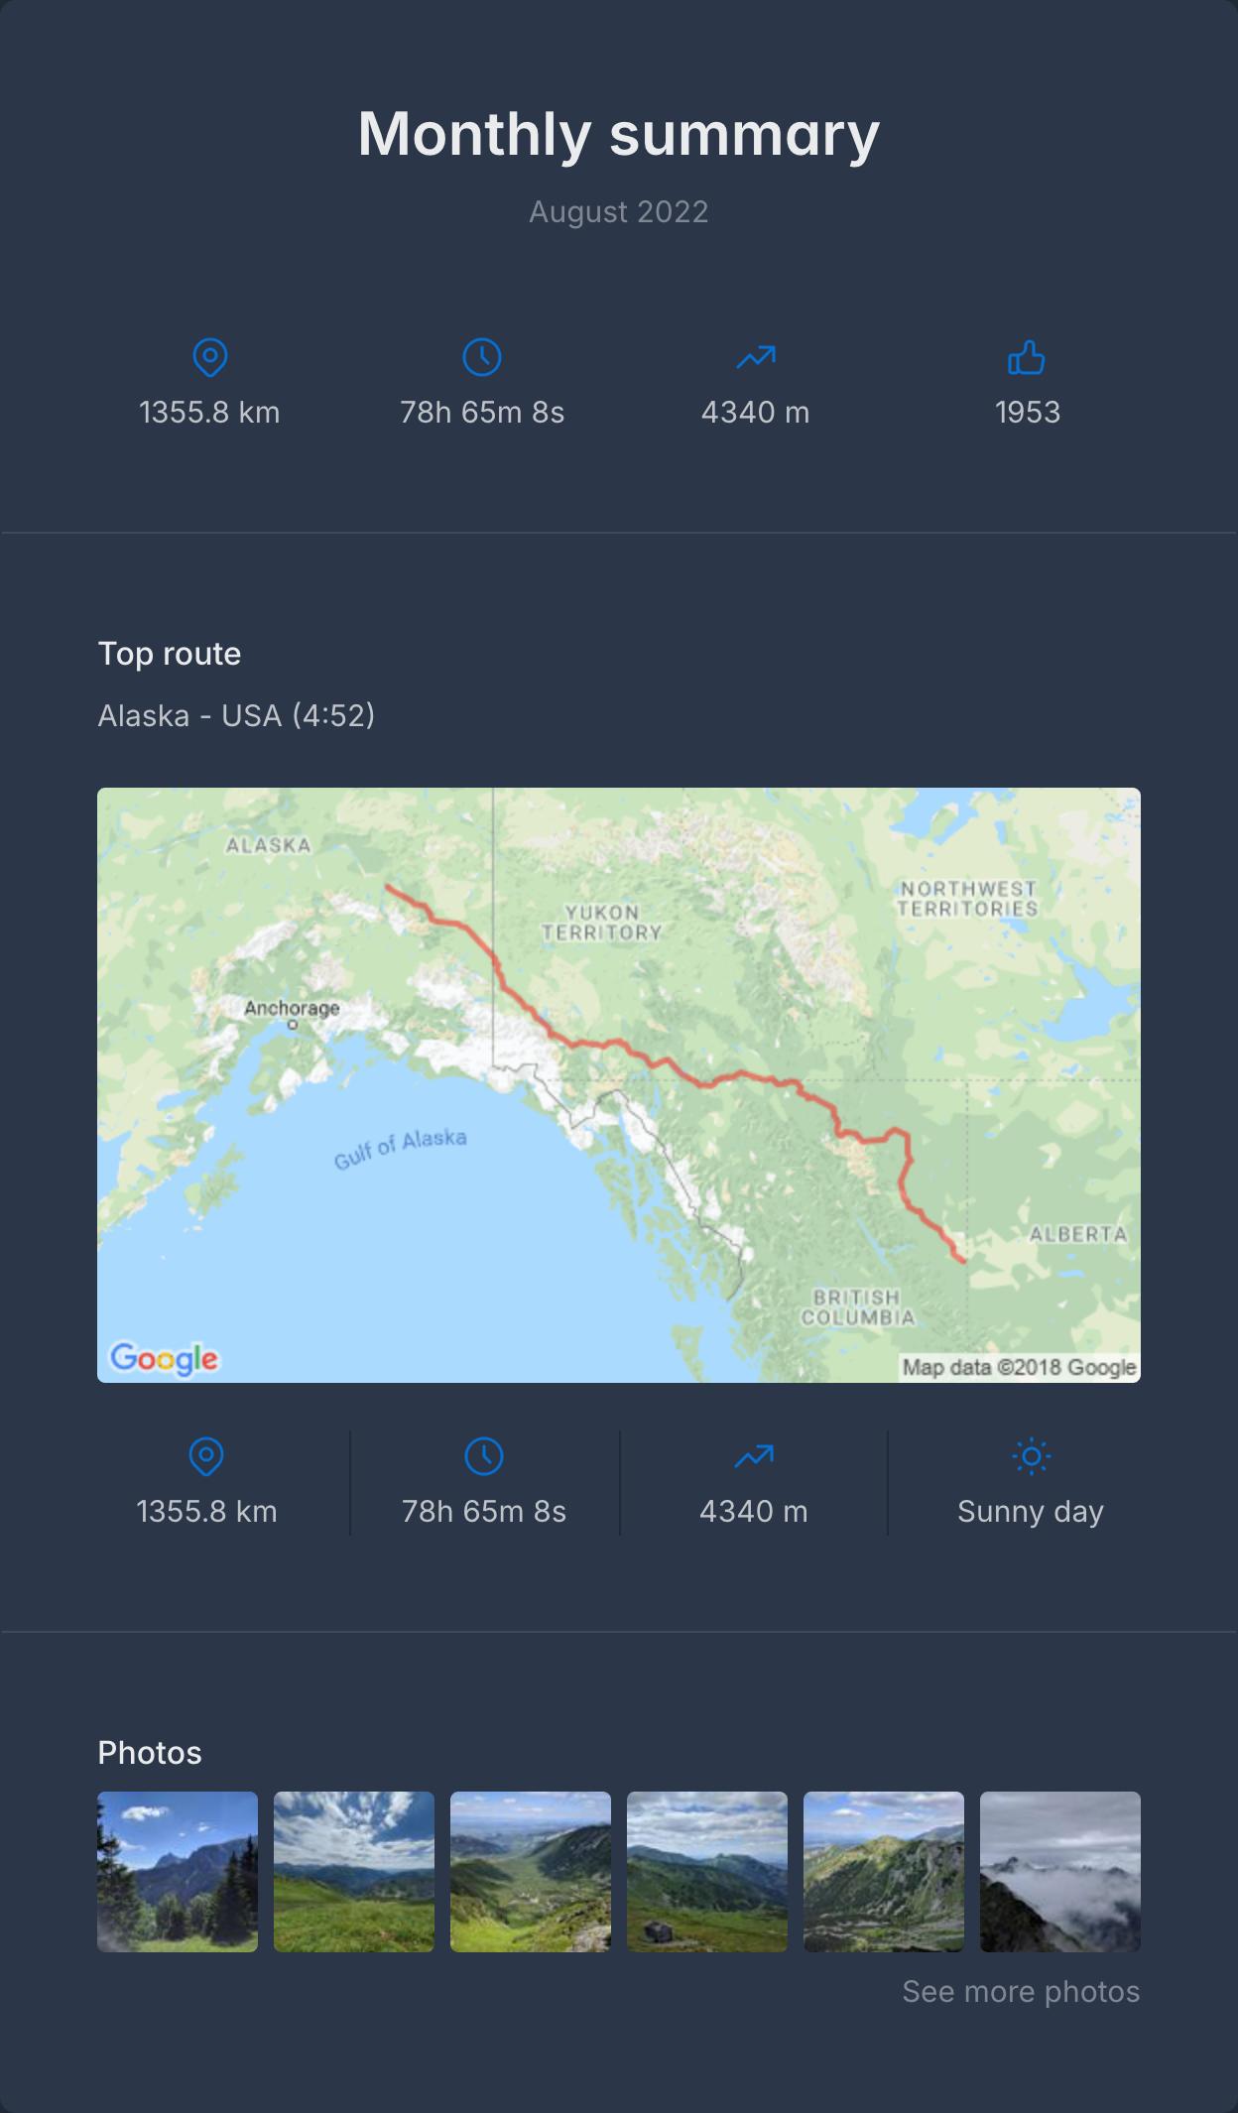Image resolution: width=1238 pixels, height=2113 pixels.
Task: Open the sixth foggy mountain photo
Action: tap(1060, 1871)
